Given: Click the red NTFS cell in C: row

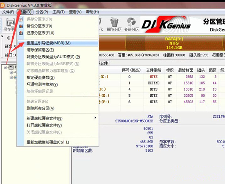Looking at the screenshot, I should (x=154, y=77).
